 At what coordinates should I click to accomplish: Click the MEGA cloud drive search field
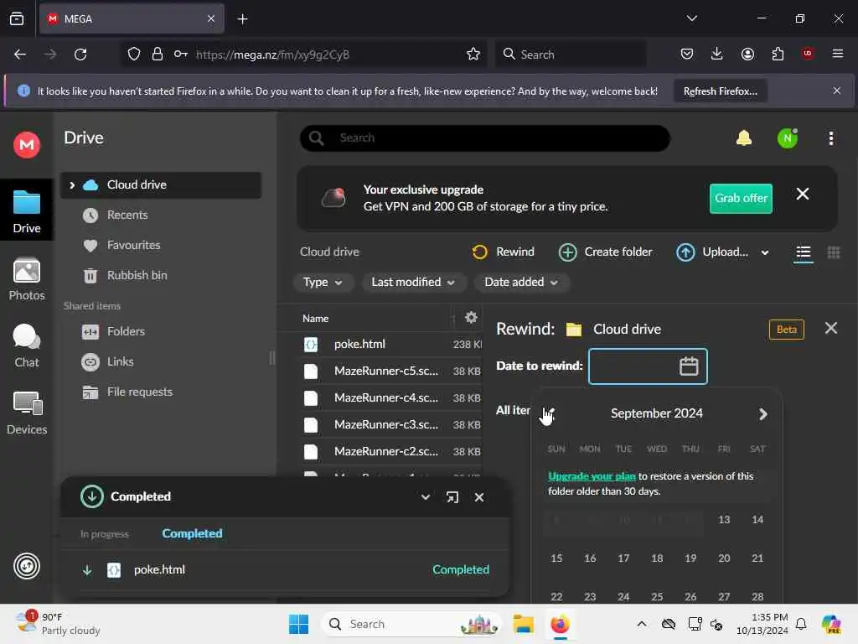tap(485, 138)
